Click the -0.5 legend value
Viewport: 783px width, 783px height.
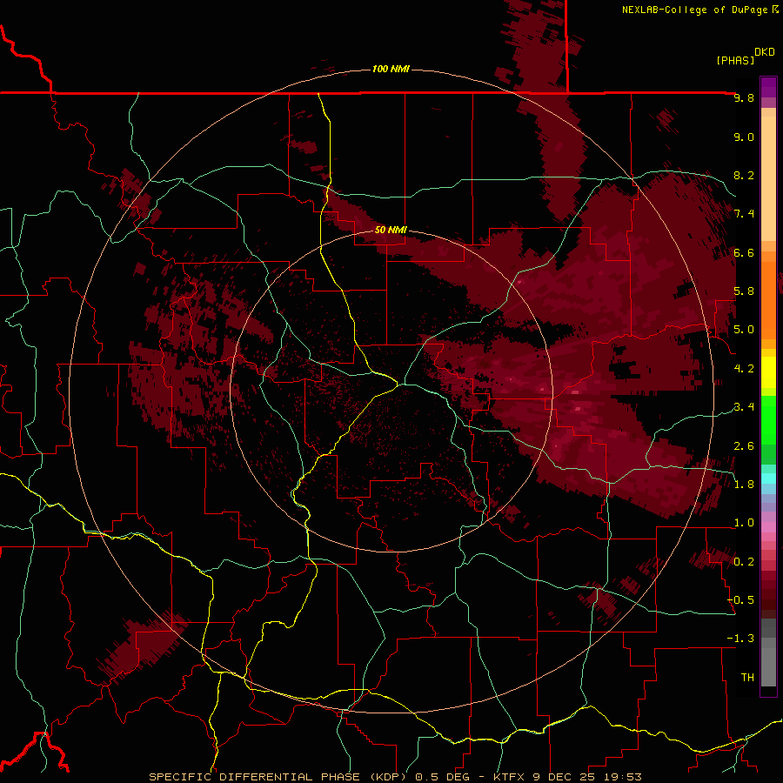740,600
